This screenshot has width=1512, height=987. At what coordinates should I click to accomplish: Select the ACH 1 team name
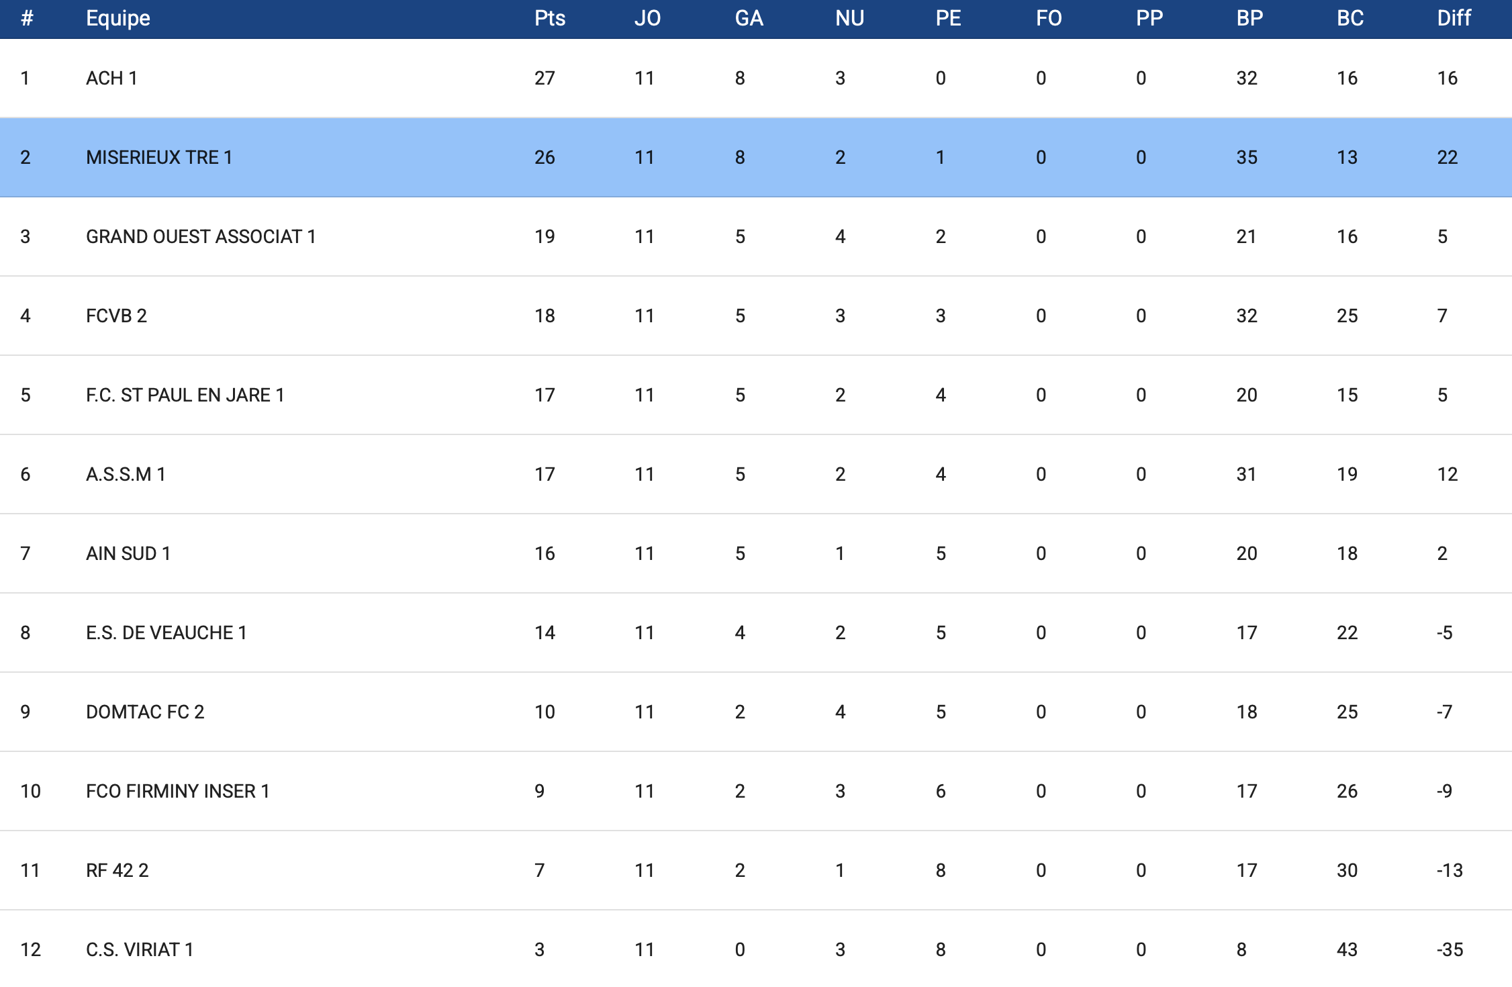click(x=111, y=79)
